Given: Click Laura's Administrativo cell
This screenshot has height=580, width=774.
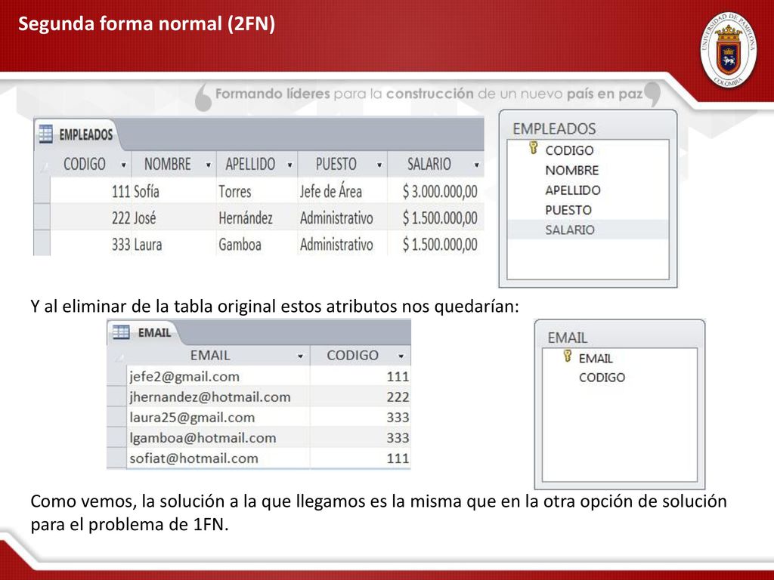Looking at the screenshot, I should click(x=342, y=244).
